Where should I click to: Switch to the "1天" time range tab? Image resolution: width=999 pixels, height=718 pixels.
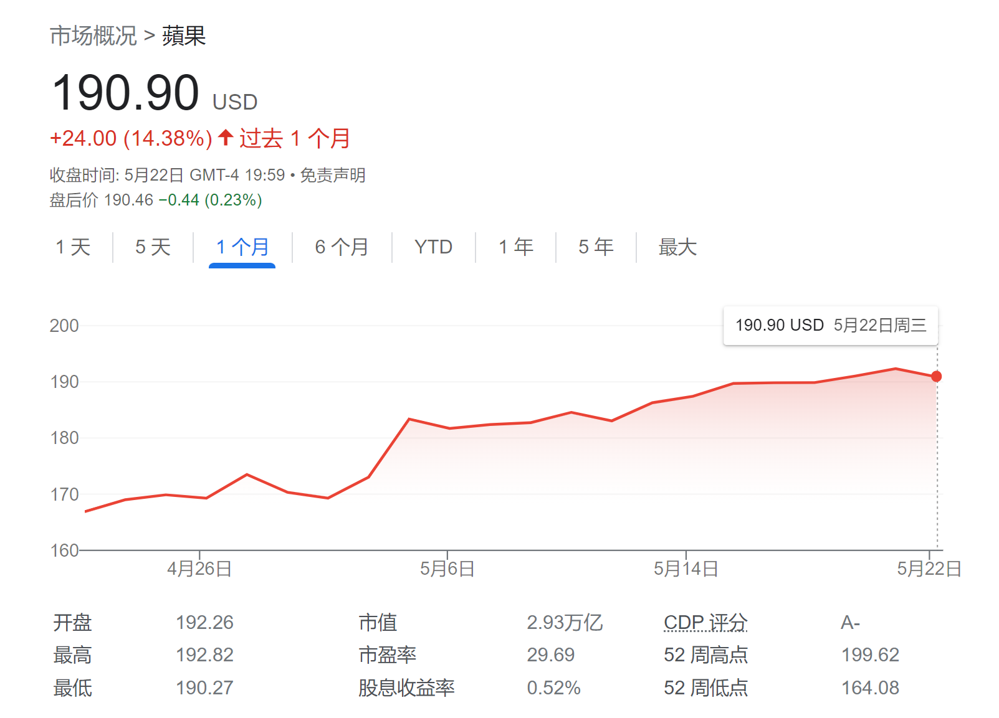tap(73, 247)
